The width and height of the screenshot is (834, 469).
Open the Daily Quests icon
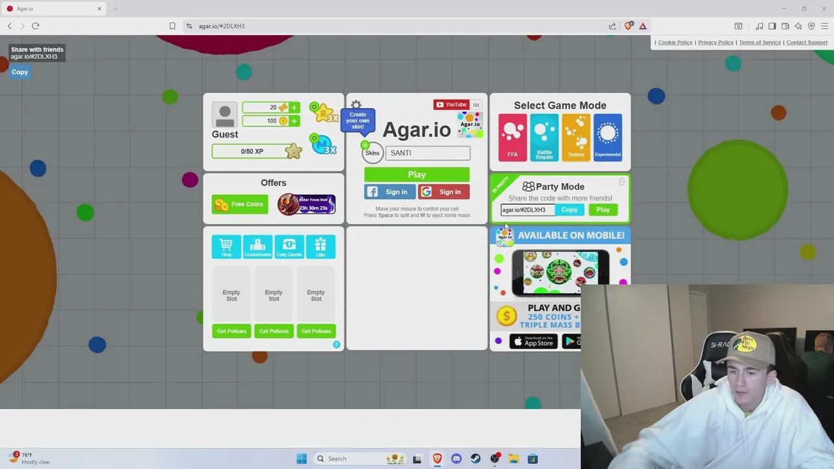point(289,246)
